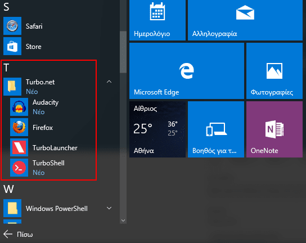
Task: Collapse the Turbo.net folder chevron
Action: click(x=109, y=82)
